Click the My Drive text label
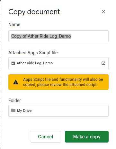The height and width of the screenshot is (149, 116). tap(24, 111)
